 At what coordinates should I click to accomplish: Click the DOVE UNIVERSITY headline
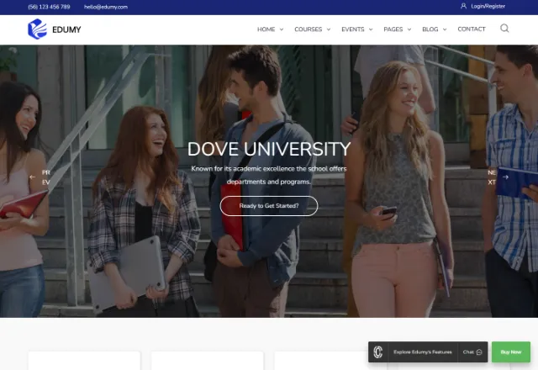(x=269, y=149)
